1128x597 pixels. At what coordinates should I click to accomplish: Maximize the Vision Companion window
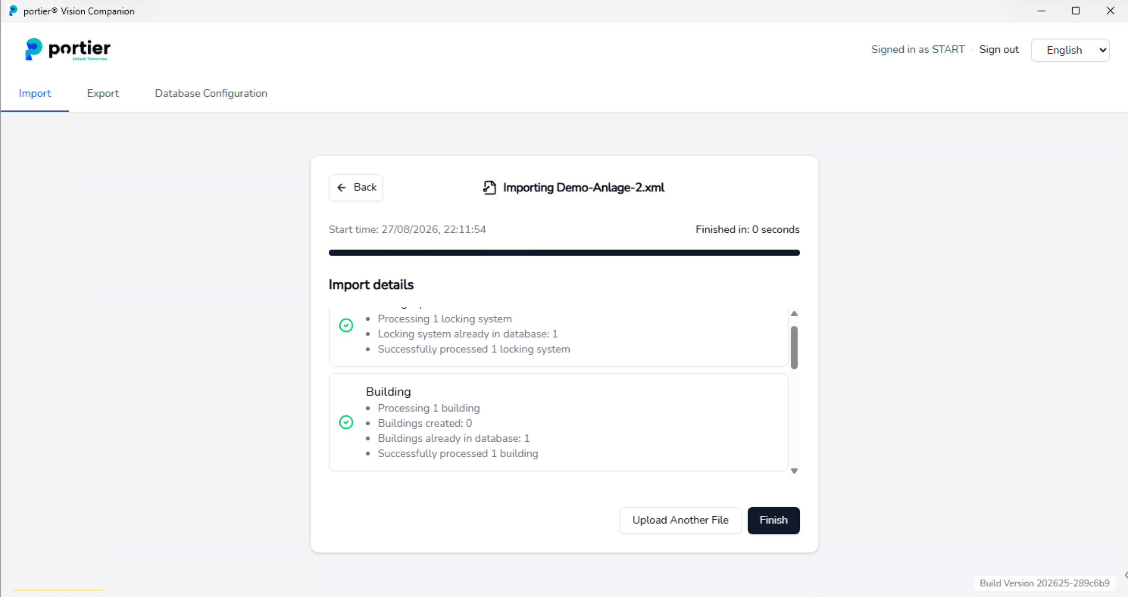pos(1076,11)
